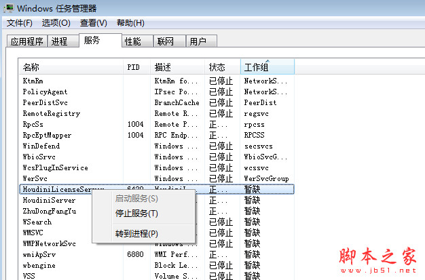The image size is (425, 280).
Task: Click the wcssvc work group cell
Action: (x=256, y=168)
